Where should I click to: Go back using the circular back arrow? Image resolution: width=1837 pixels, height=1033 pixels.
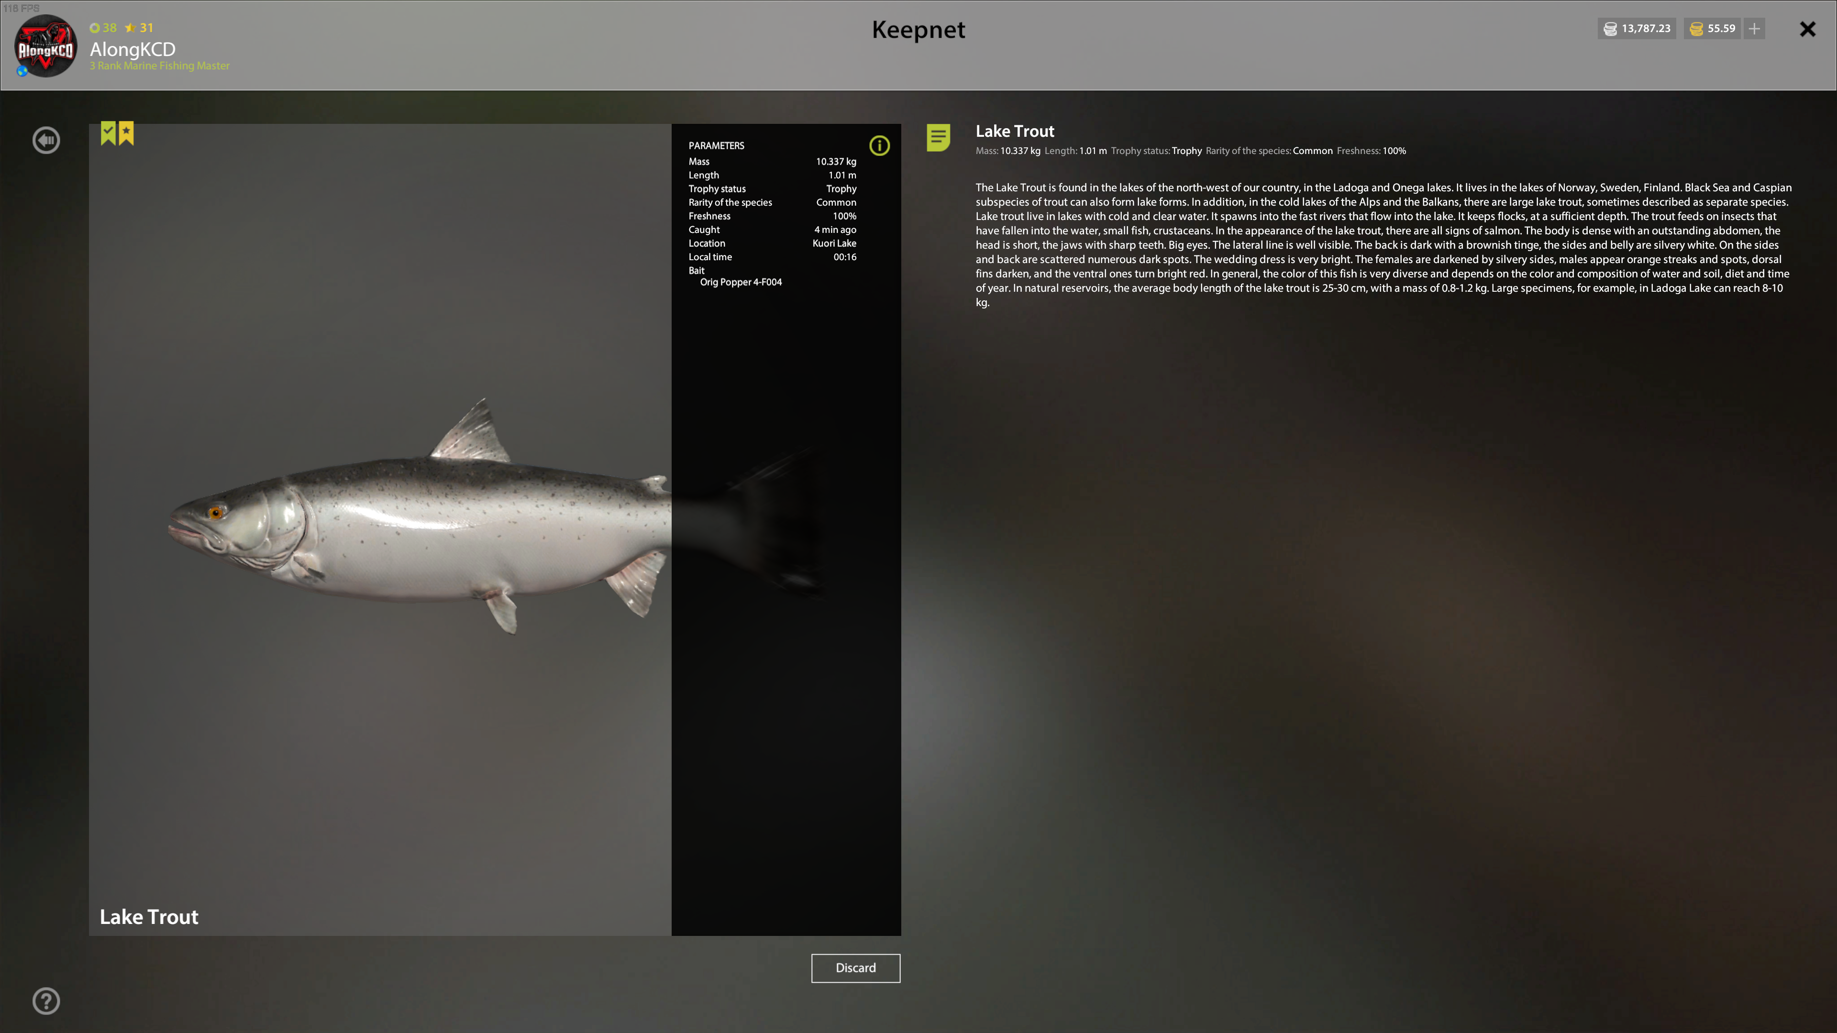click(x=46, y=140)
